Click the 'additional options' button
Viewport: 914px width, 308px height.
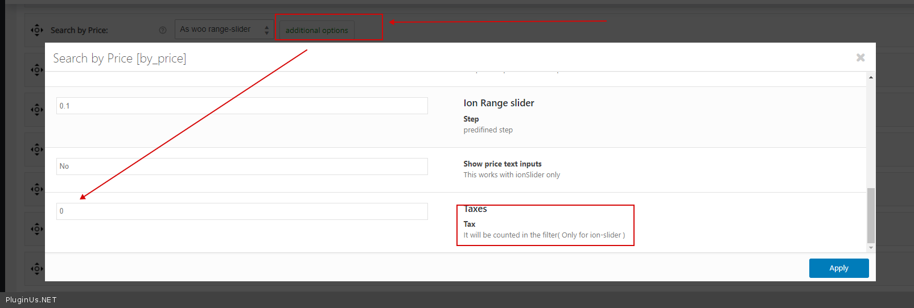click(316, 31)
